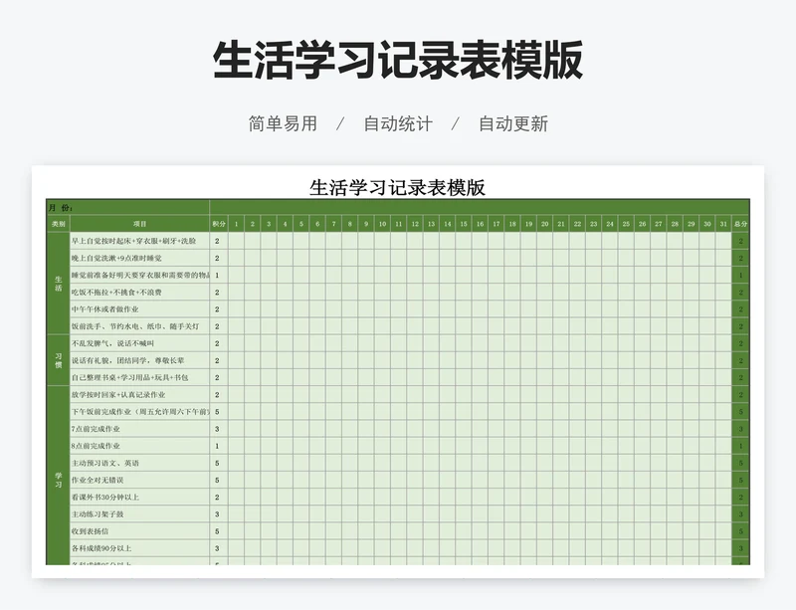Select day 15 column header

pos(464,224)
